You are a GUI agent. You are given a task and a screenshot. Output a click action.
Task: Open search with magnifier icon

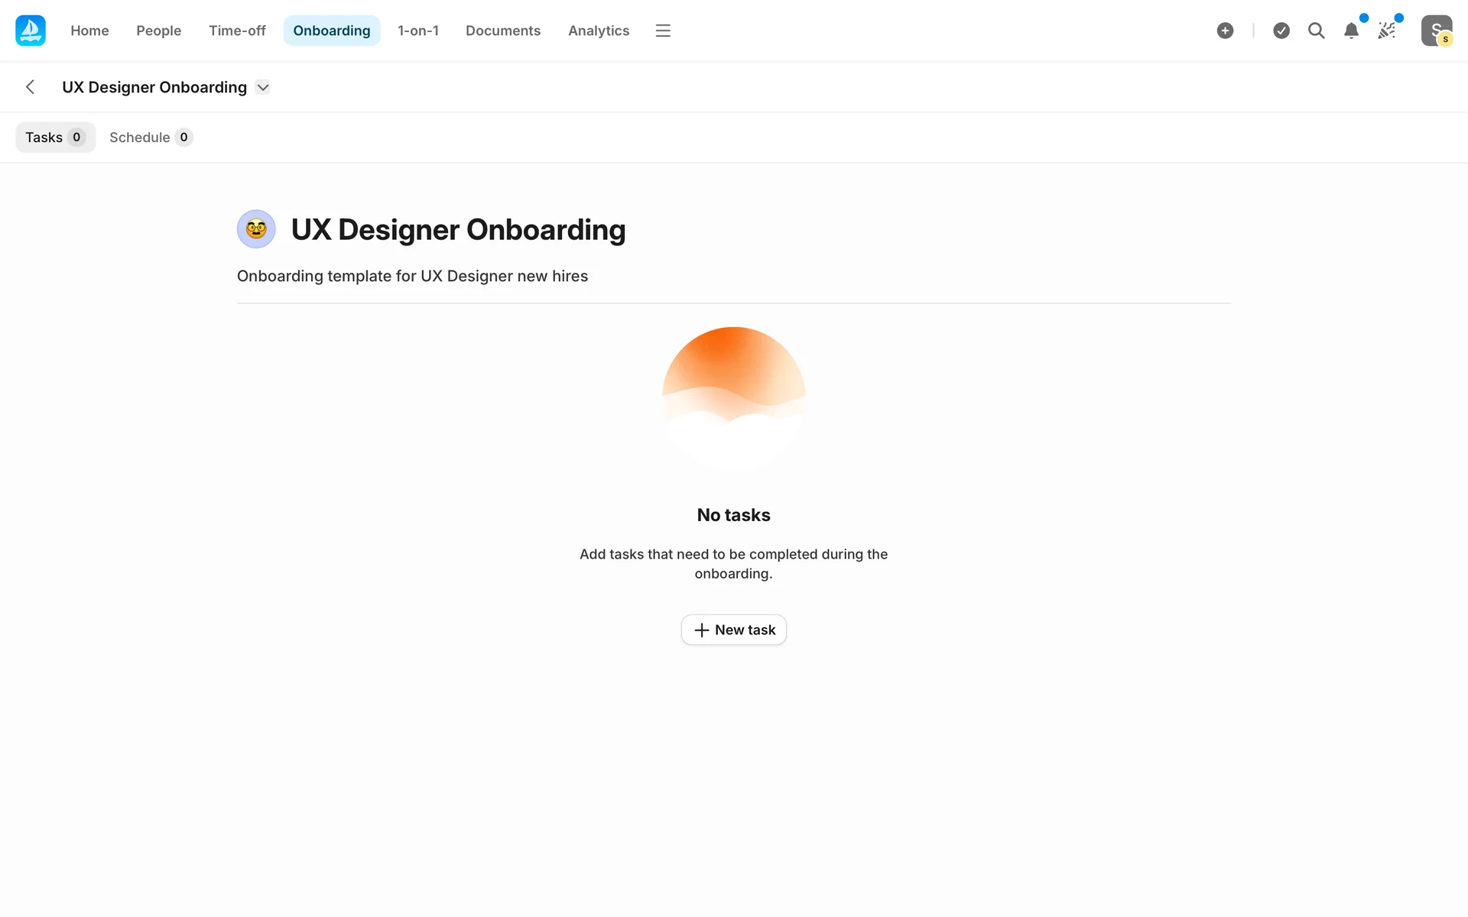[x=1316, y=31]
